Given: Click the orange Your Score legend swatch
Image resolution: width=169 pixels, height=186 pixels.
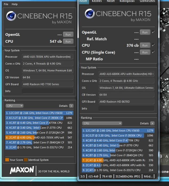Looking at the screenshot, I should click(x=7, y=160).
